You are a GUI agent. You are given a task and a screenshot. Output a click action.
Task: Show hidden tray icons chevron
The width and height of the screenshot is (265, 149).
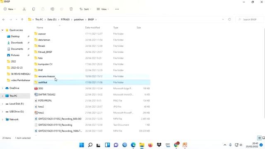[225, 145]
